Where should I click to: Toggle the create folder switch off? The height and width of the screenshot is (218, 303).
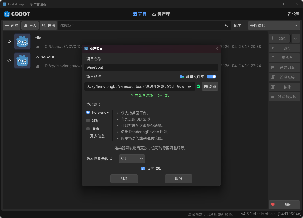pyautogui.click(x=211, y=77)
